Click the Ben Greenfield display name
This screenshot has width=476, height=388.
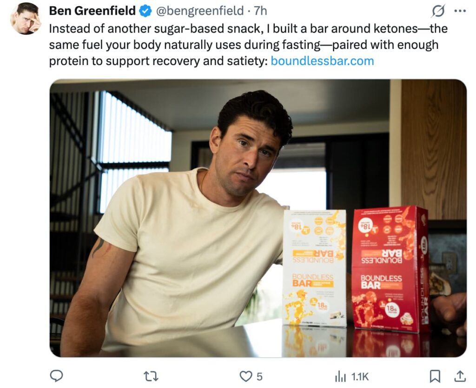93,11
